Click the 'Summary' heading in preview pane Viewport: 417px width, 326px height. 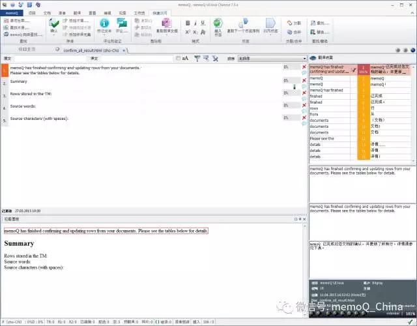tap(19, 243)
